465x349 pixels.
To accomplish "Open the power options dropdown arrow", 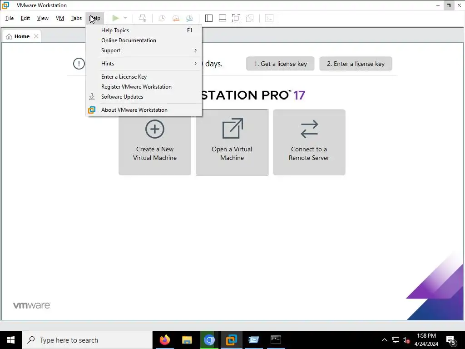I will click(125, 18).
